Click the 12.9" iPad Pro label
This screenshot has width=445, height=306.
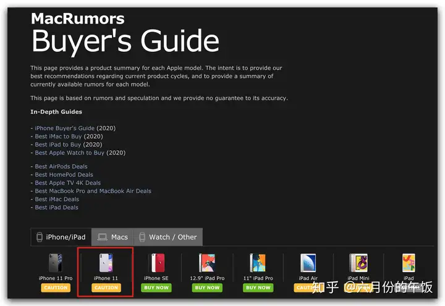pyautogui.click(x=207, y=278)
